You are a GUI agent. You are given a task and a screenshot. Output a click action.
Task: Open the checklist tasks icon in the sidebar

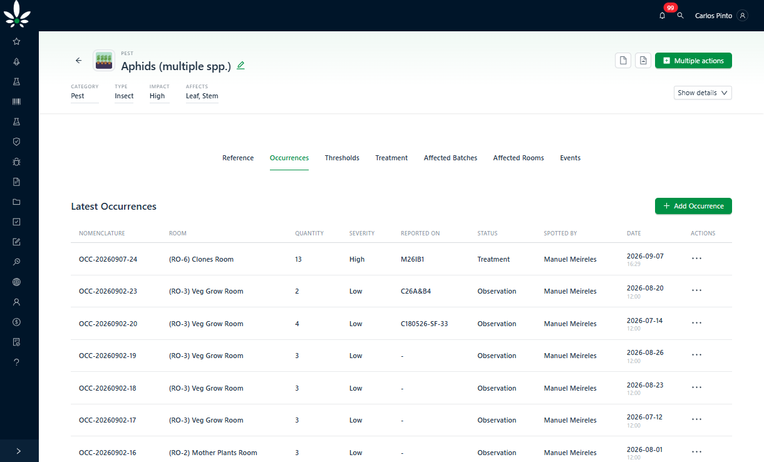(16, 222)
